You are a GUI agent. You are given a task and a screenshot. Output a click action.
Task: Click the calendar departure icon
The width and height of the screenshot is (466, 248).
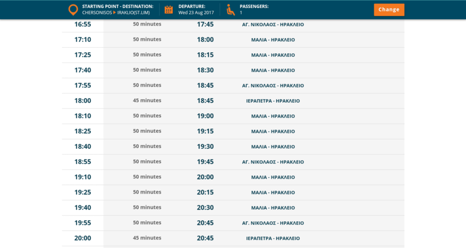pos(169,10)
